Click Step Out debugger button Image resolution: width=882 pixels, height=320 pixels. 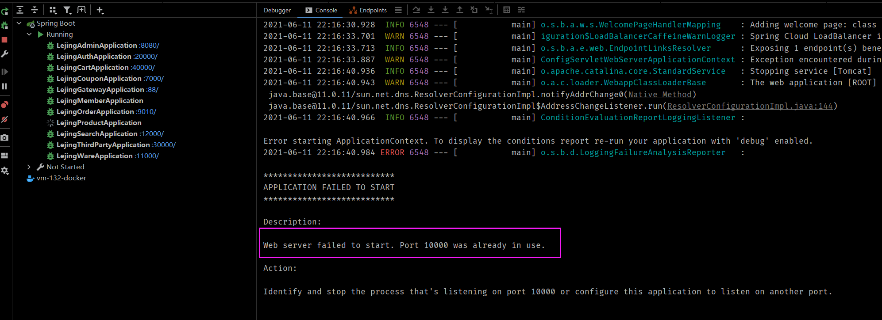[460, 10]
